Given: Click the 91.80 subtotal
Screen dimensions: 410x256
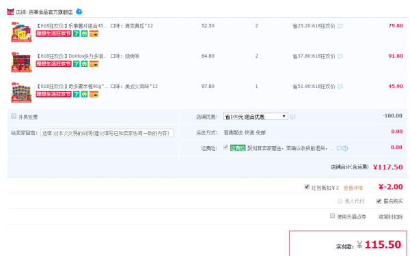Looking at the screenshot, I should click(396, 56).
